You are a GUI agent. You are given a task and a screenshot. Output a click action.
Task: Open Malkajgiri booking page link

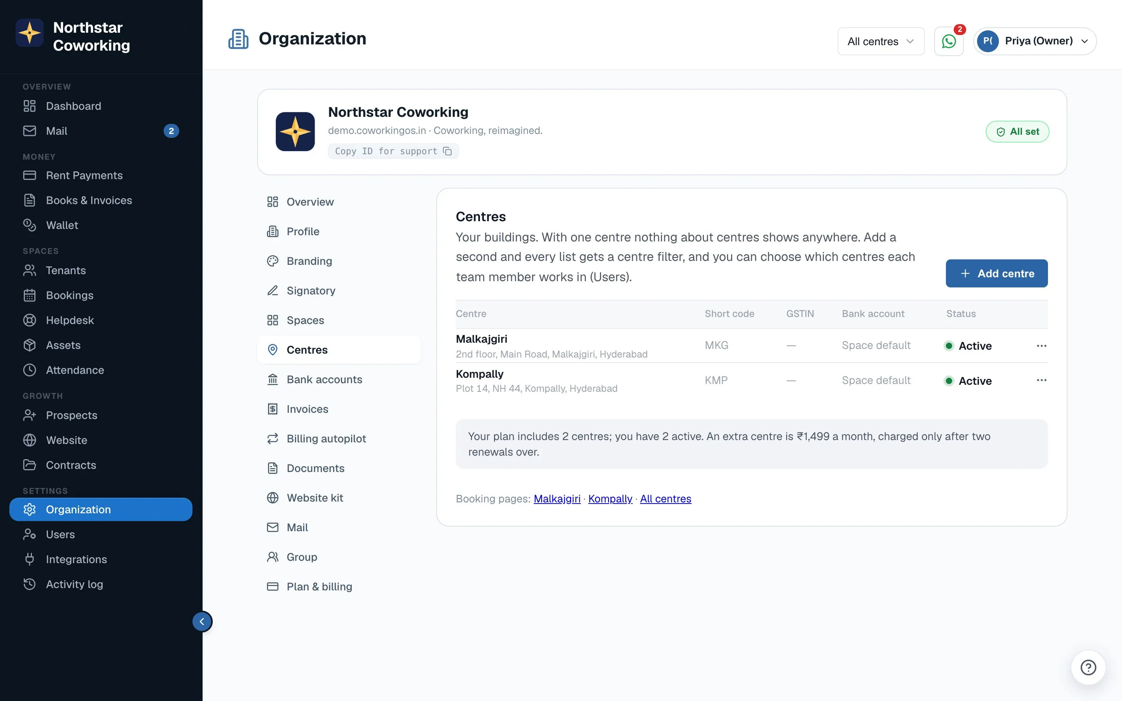click(557, 499)
